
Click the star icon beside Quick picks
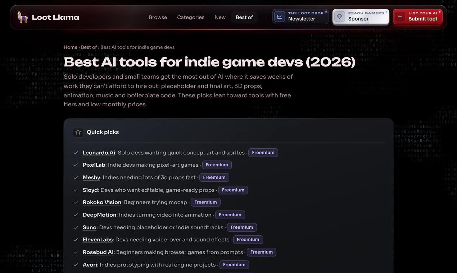[78, 132]
